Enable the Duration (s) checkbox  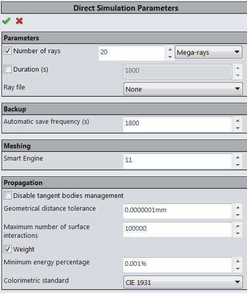8,69
